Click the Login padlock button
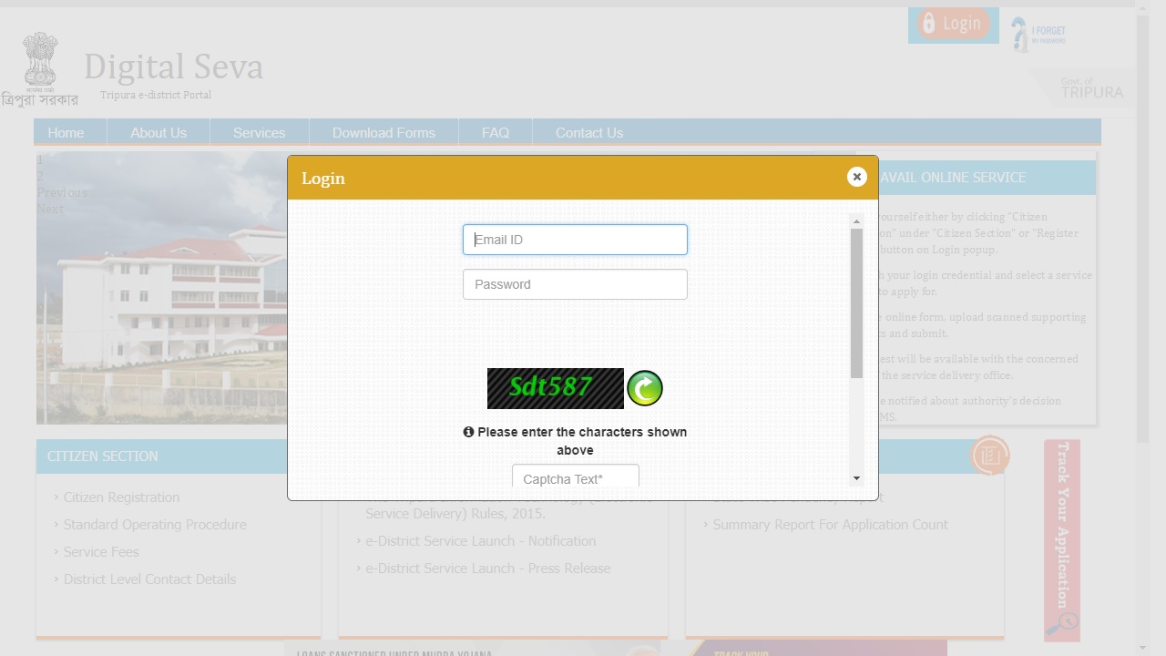The image size is (1166, 656). coord(953,25)
